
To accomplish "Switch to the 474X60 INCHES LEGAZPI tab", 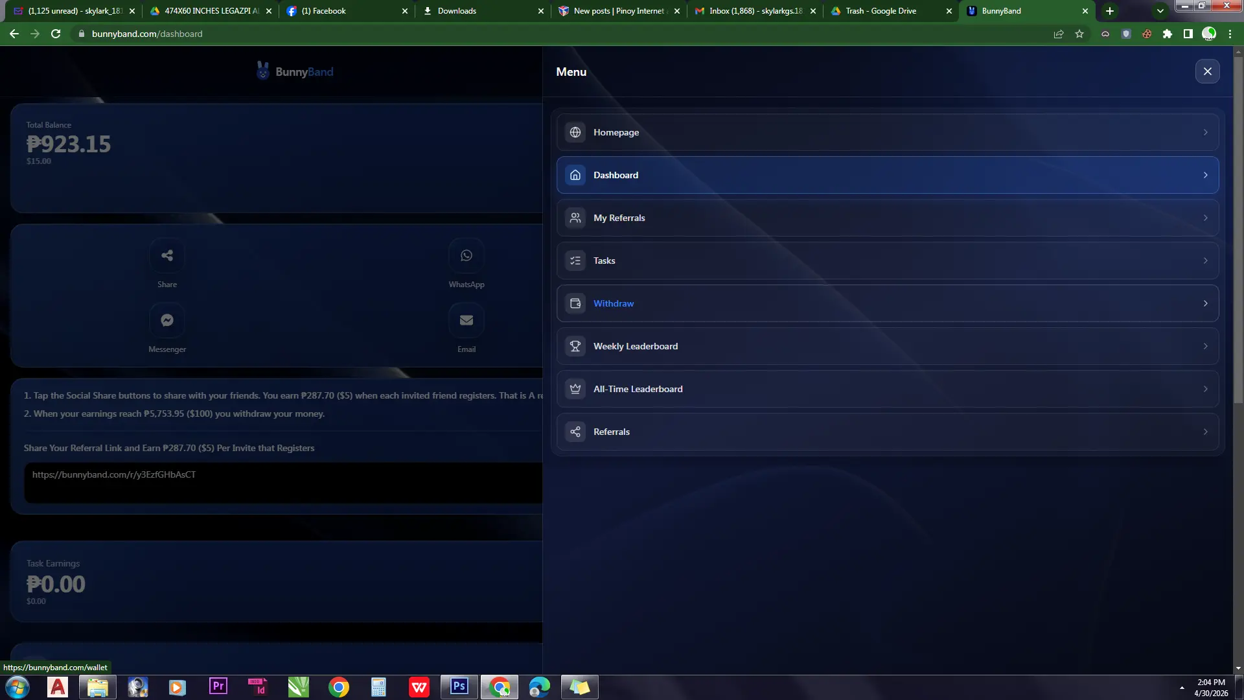I will [211, 11].
